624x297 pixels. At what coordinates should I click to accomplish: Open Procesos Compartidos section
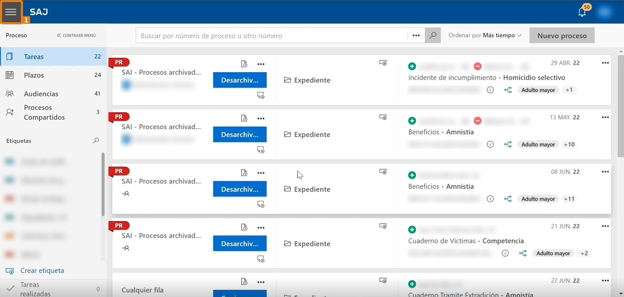tap(53, 112)
